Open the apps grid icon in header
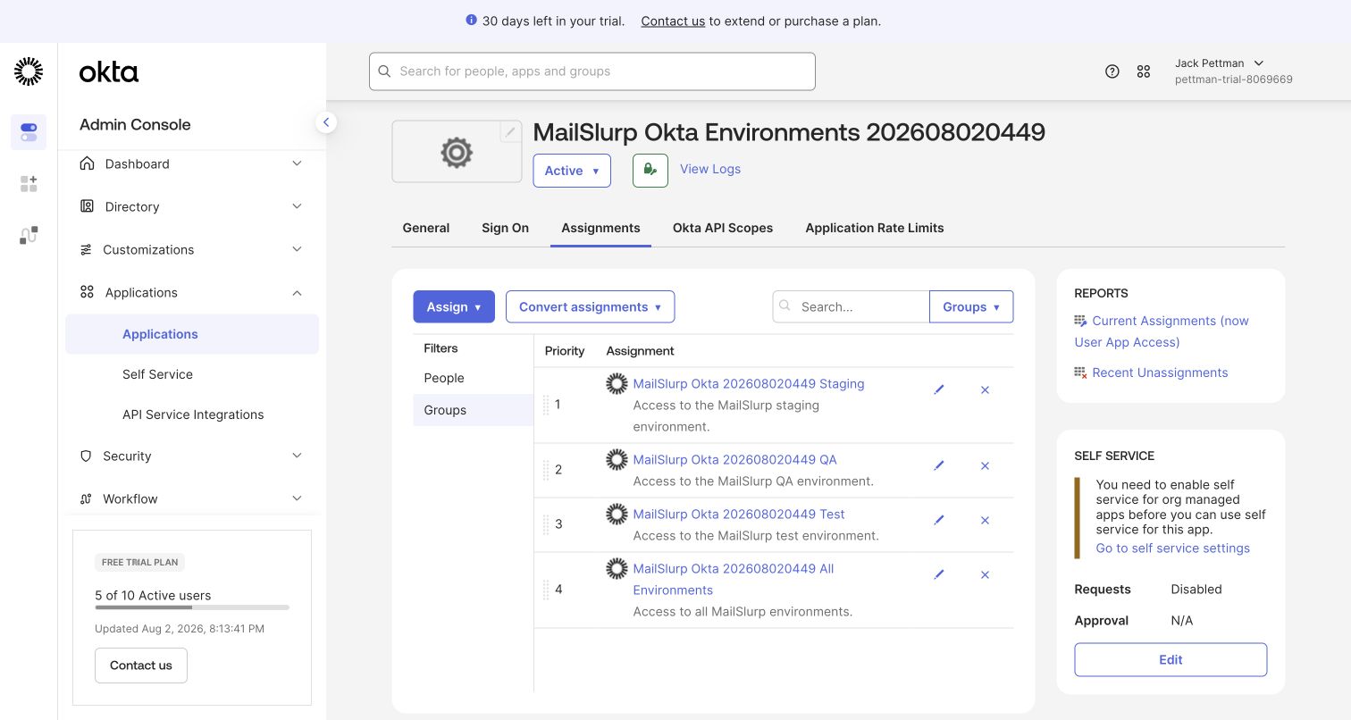This screenshot has width=1351, height=720. tap(1144, 71)
